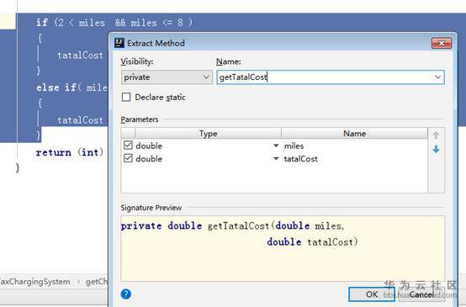This screenshot has width=466, height=307.
Task: Click axChargingSystem breadcrumb in editor
Action: tap(35, 282)
